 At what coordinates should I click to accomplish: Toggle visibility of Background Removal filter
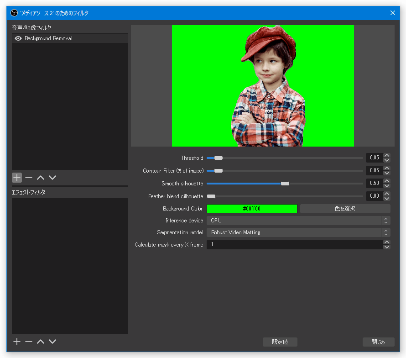18,38
